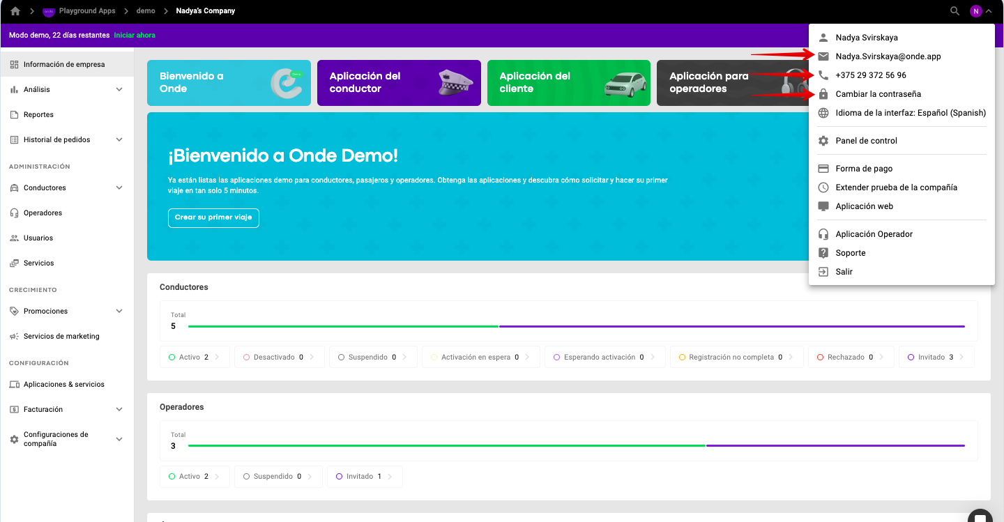Viewport: 1004px width, 522px height.
Task: Click the lock icon for password change
Action: click(x=823, y=94)
